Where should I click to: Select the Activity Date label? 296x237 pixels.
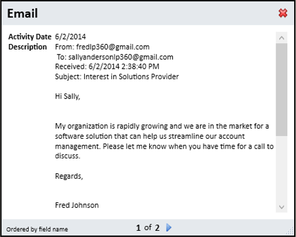(30, 37)
